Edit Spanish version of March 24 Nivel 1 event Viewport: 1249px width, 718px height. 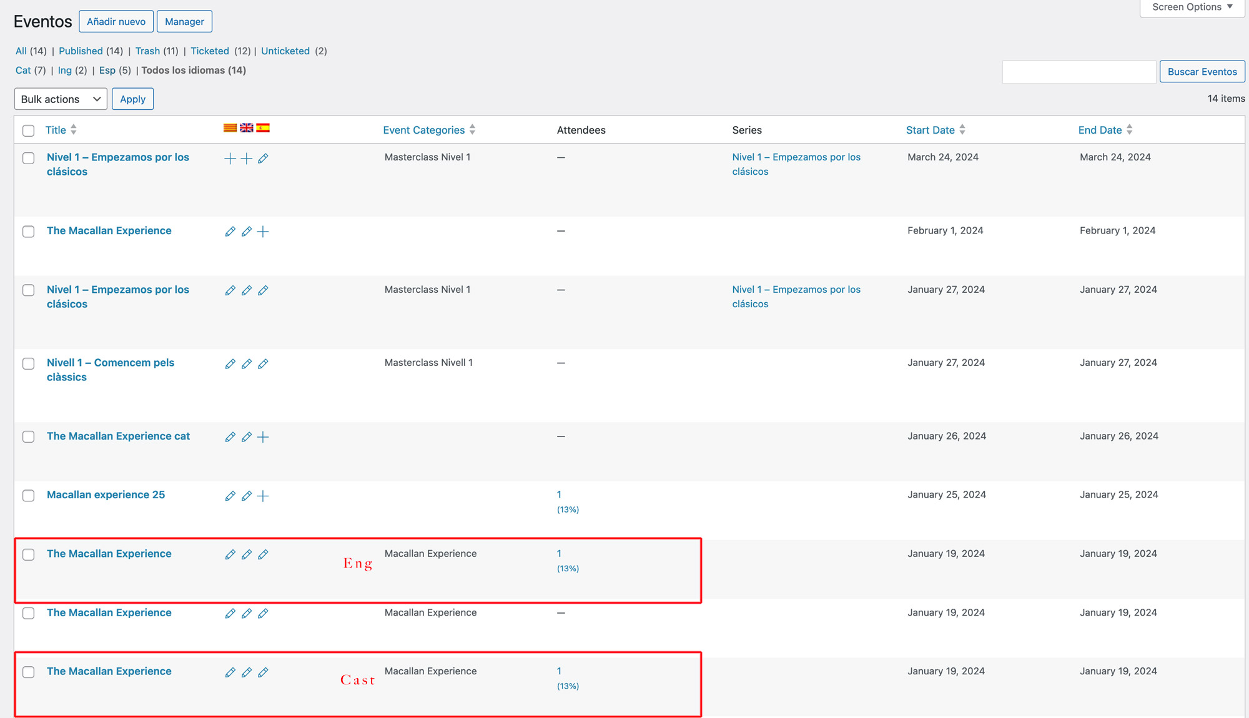(263, 159)
